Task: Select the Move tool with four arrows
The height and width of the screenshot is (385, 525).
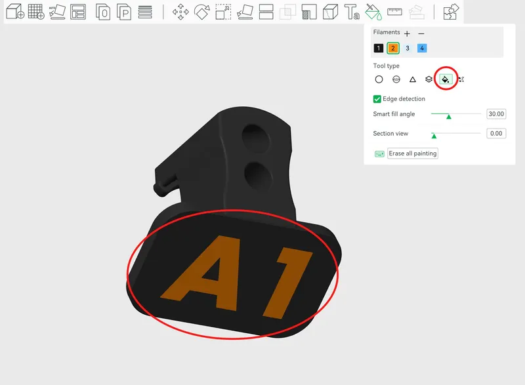Action: 180,12
